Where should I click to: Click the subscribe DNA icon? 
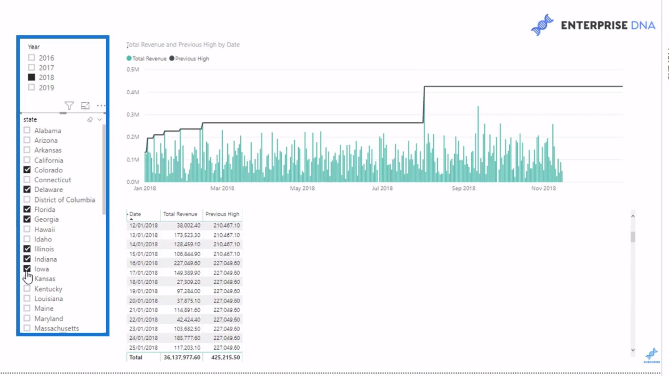[x=651, y=355]
